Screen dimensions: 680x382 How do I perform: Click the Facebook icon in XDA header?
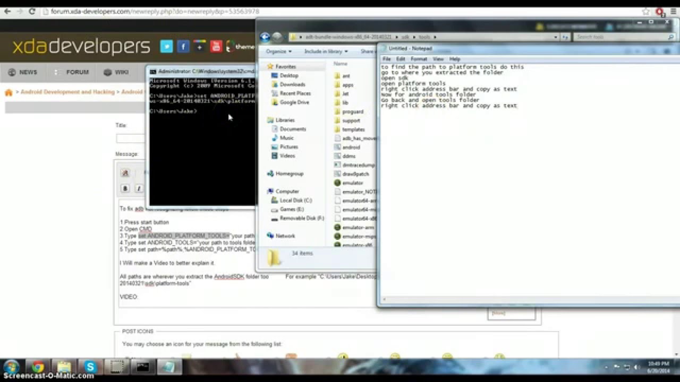183,47
